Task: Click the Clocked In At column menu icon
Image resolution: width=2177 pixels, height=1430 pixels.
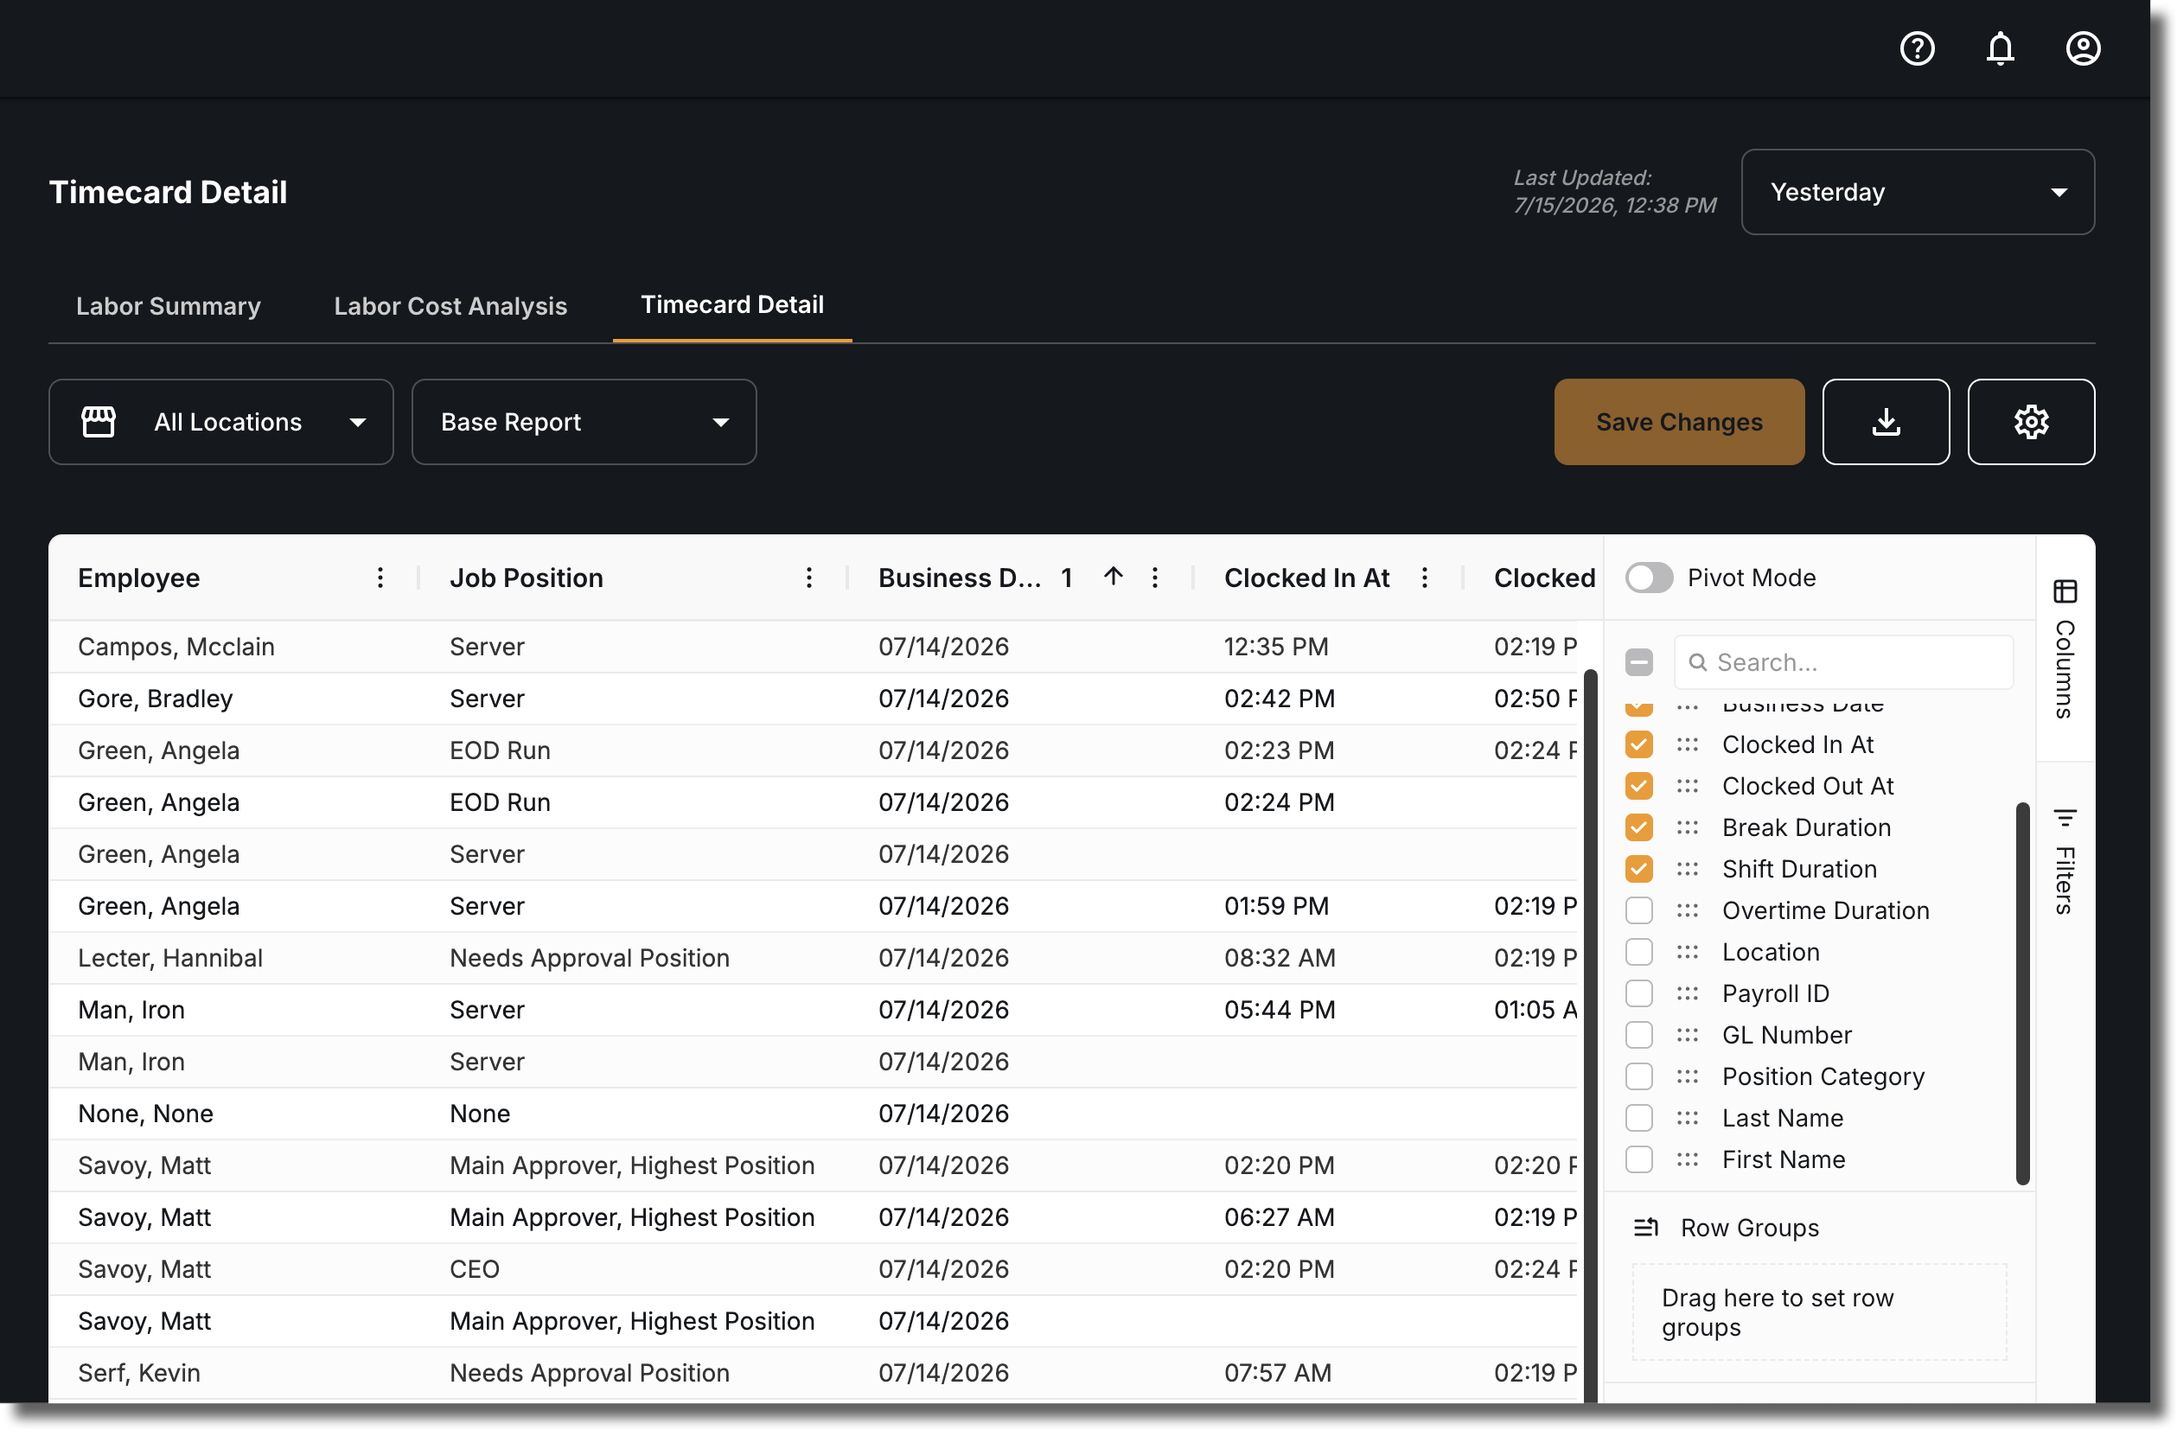Action: pos(1424,578)
